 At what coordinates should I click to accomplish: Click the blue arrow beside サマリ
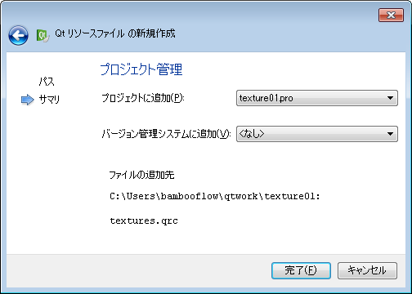[x=28, y=100]
